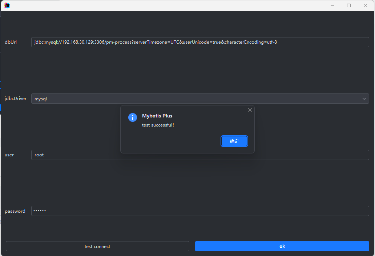Minimize the application window

click(332, 5)
